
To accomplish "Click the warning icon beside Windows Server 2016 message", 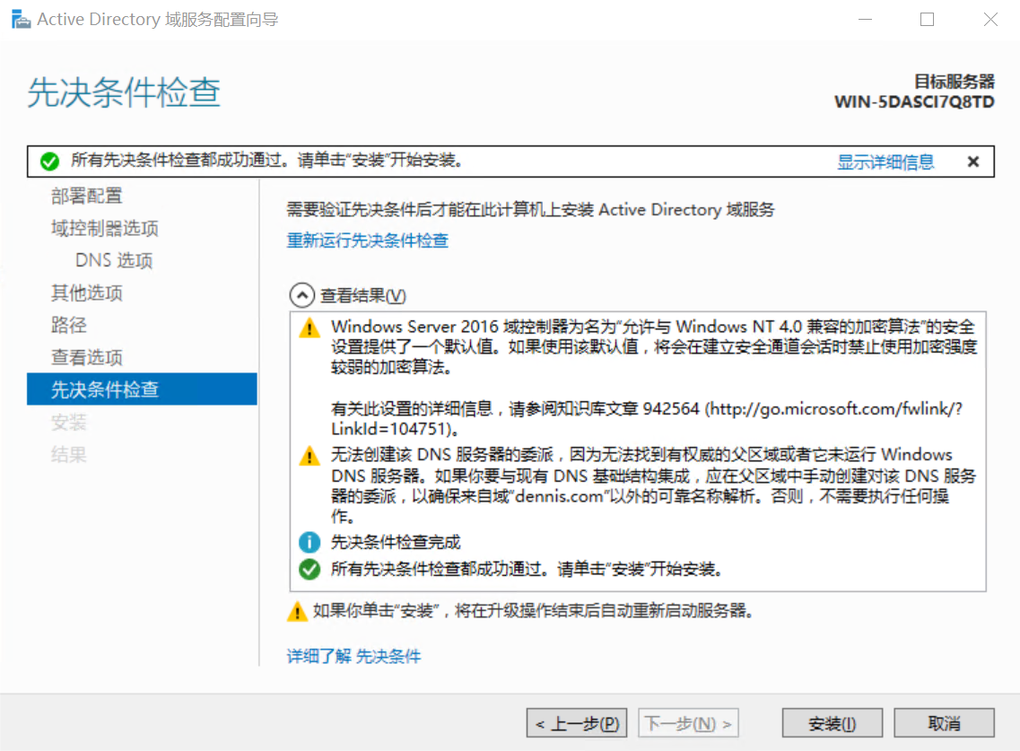I will (309, 328).
